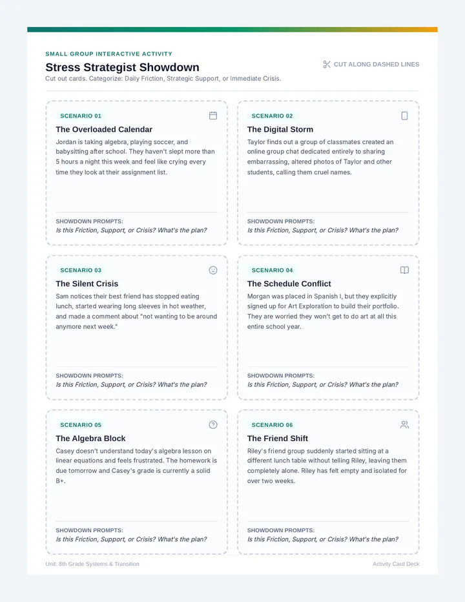Select the SCENARIO 04 label badge

pyautogui.click(x=273, y=270)
